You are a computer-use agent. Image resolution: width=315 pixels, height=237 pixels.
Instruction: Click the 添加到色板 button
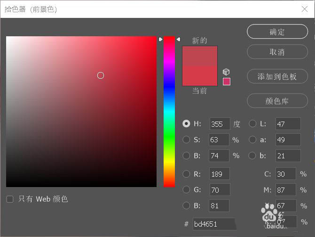pyautogui.click(x=277, y=76)
